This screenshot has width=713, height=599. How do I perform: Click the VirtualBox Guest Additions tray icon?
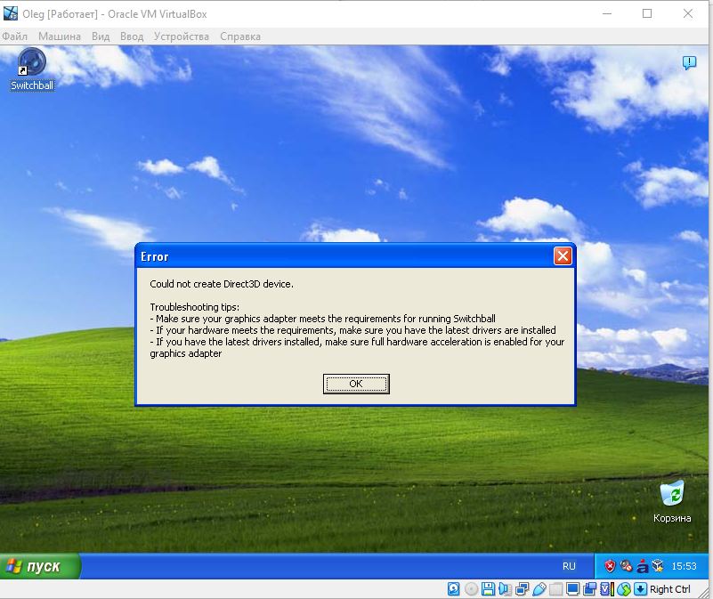coord(658,566)
